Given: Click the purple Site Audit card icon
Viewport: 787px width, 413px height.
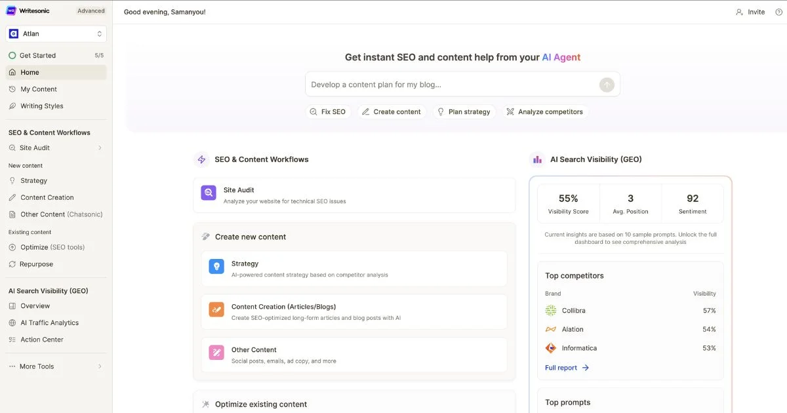Looking at the screenshot, I should click(x=209, y=193).
